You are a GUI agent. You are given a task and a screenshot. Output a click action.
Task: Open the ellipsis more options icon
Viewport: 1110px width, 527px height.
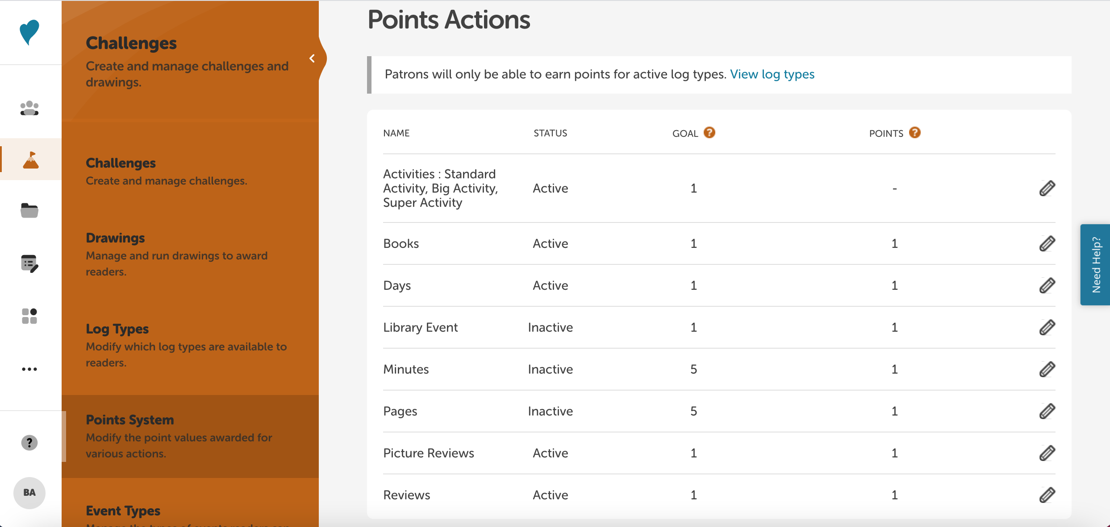point(29,369)
